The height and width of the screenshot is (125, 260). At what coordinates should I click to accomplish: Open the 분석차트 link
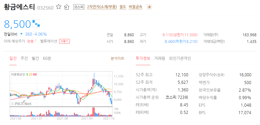click(x=117, y=58)
